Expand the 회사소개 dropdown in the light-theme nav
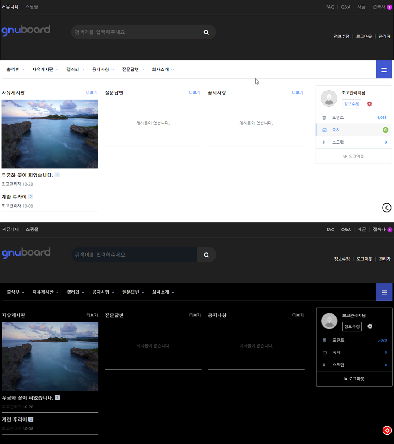 coord(163,70)
